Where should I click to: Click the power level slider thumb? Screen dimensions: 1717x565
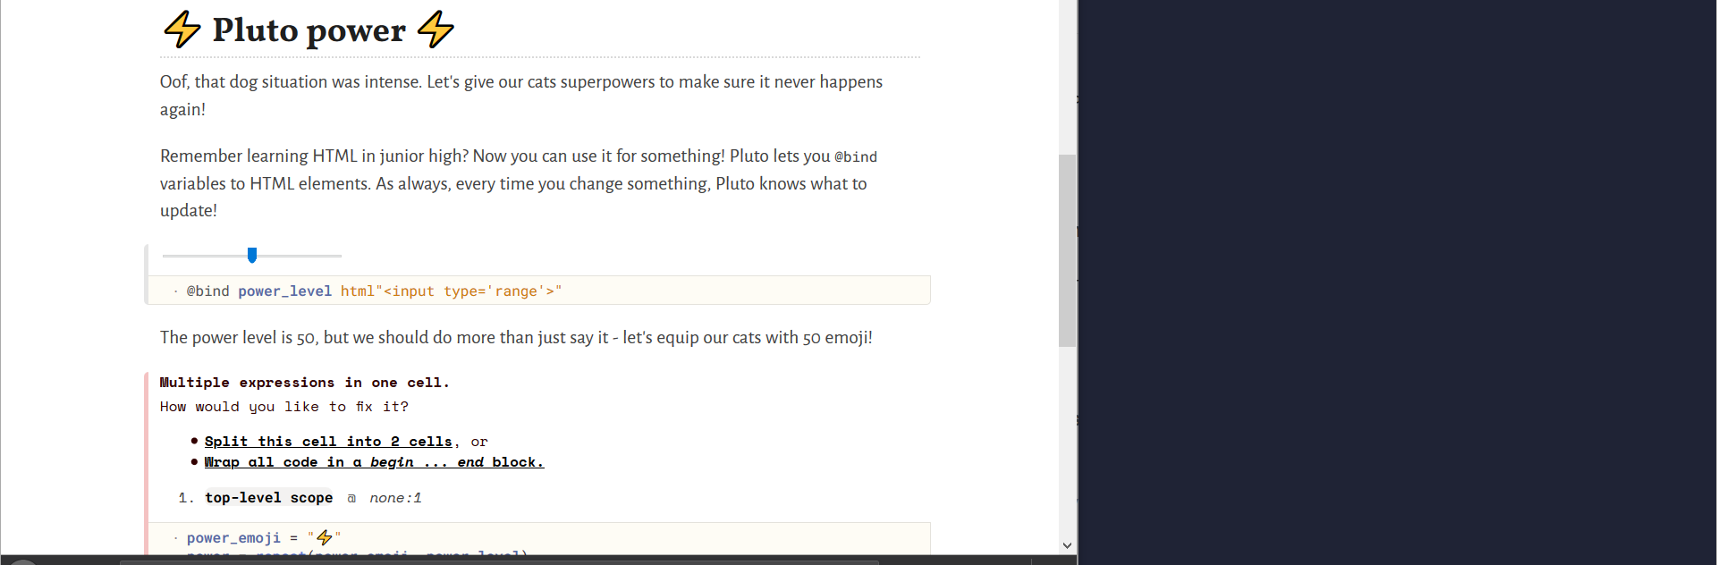[x=252, y=256]
